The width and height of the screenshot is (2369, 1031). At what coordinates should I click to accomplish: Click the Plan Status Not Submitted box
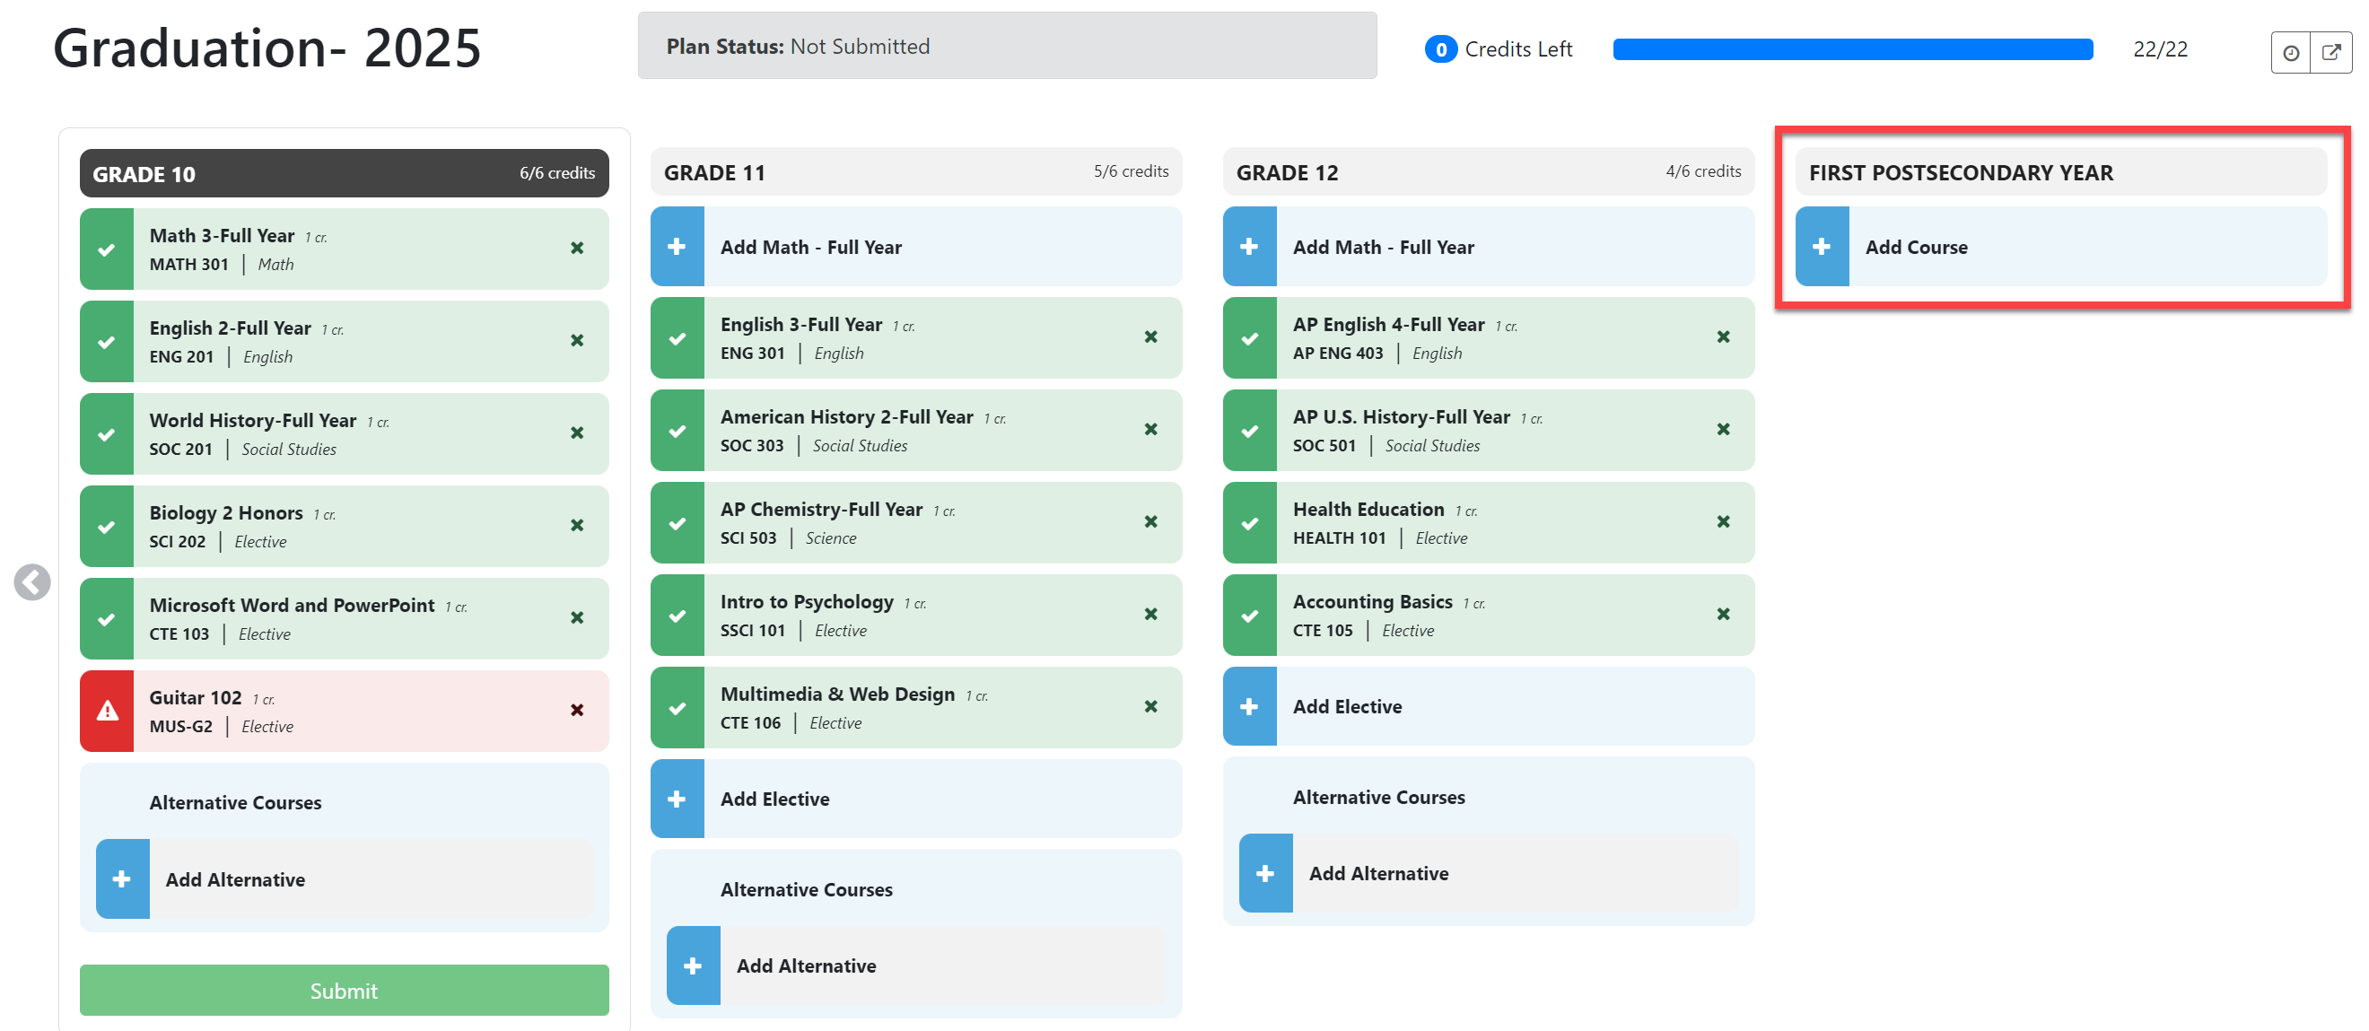[1007, 46]
